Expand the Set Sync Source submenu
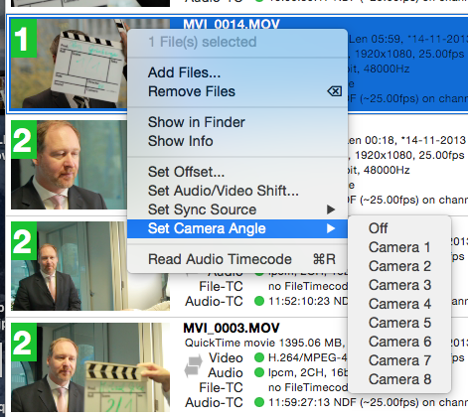 [237, 209]
